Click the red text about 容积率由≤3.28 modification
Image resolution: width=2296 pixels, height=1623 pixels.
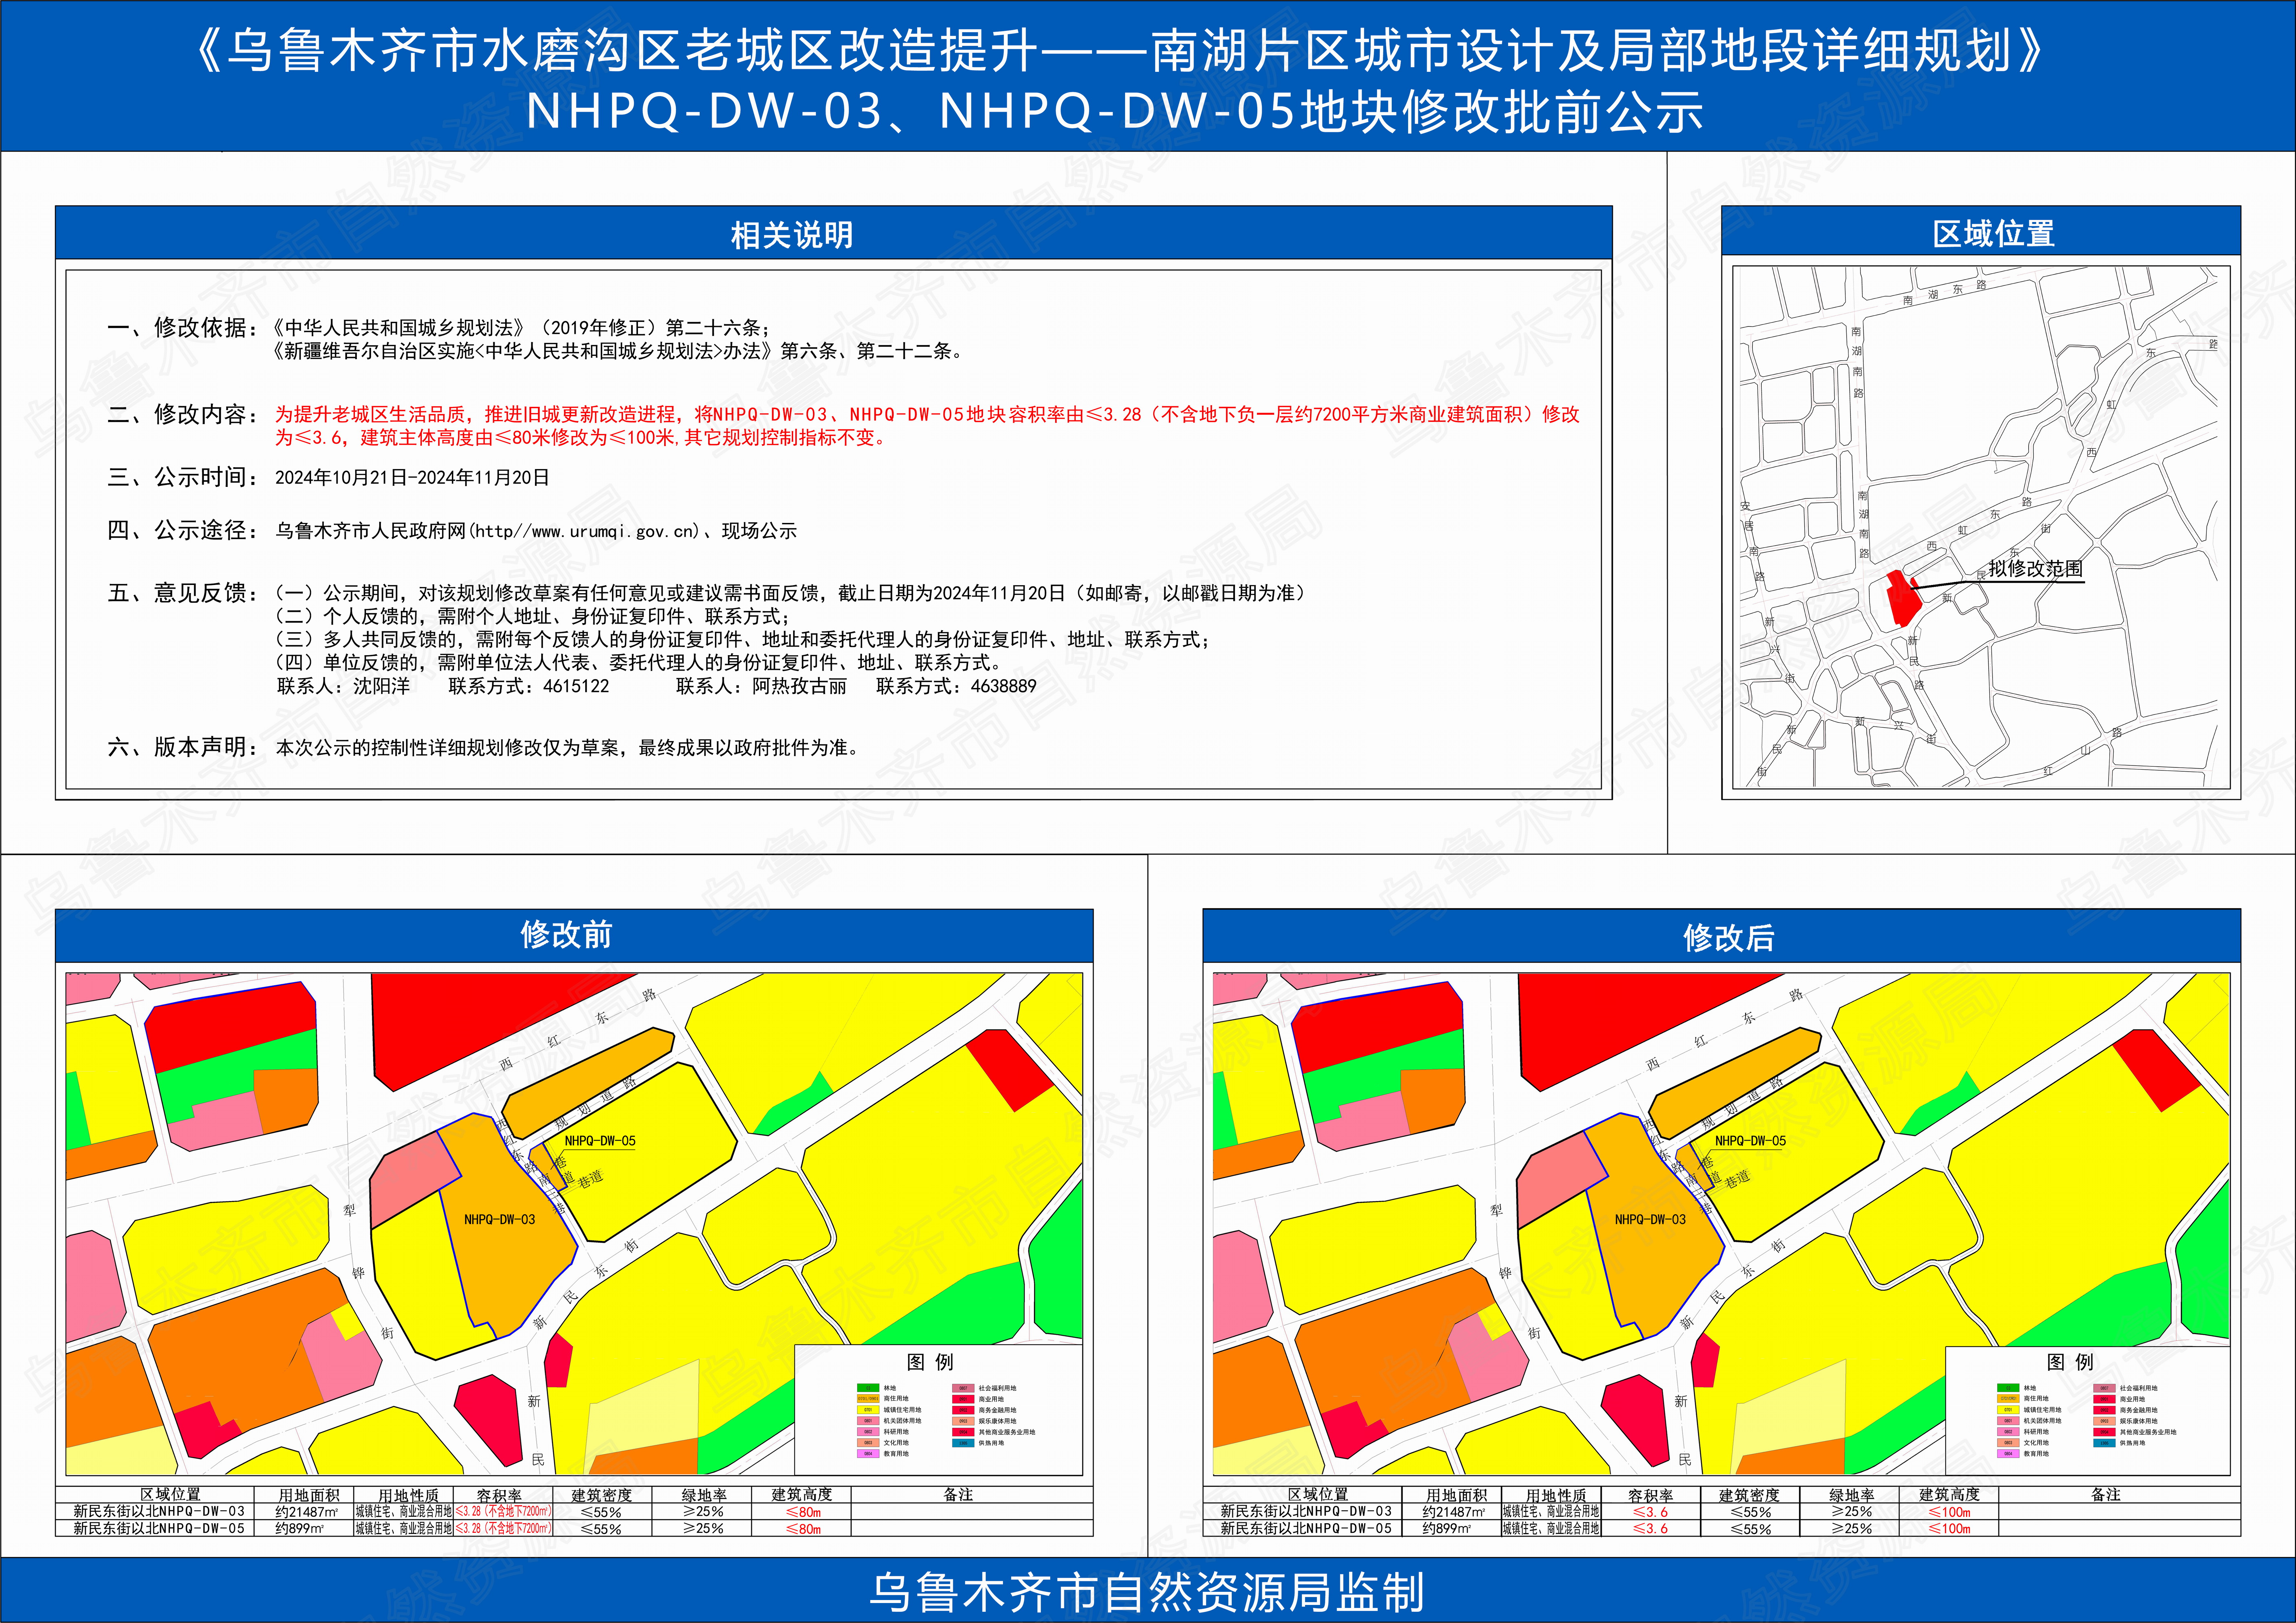(927, 414)
